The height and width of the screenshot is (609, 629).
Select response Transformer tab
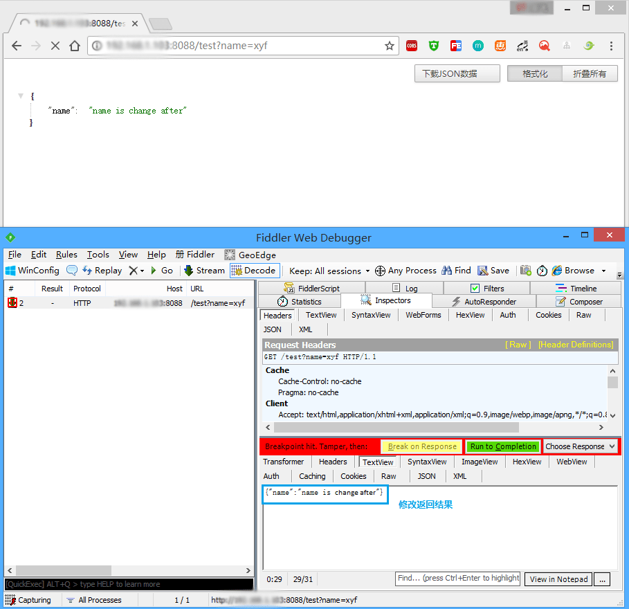click(284, 462)
